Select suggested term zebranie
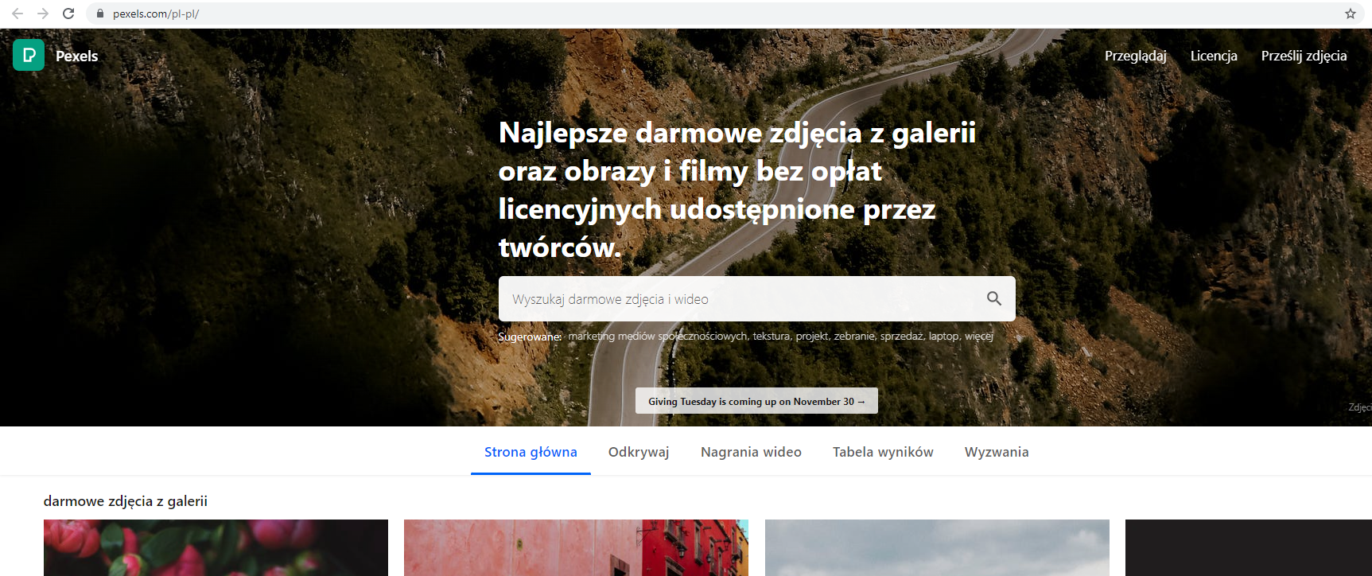 pos(854,336)
